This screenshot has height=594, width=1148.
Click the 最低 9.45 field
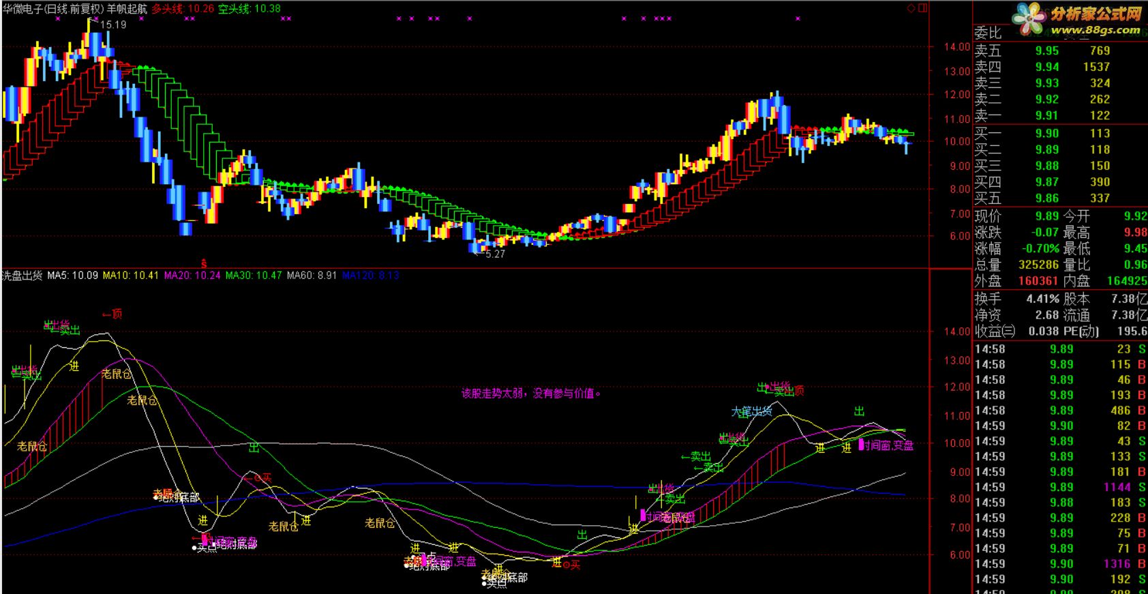[x=1105, y=249]
